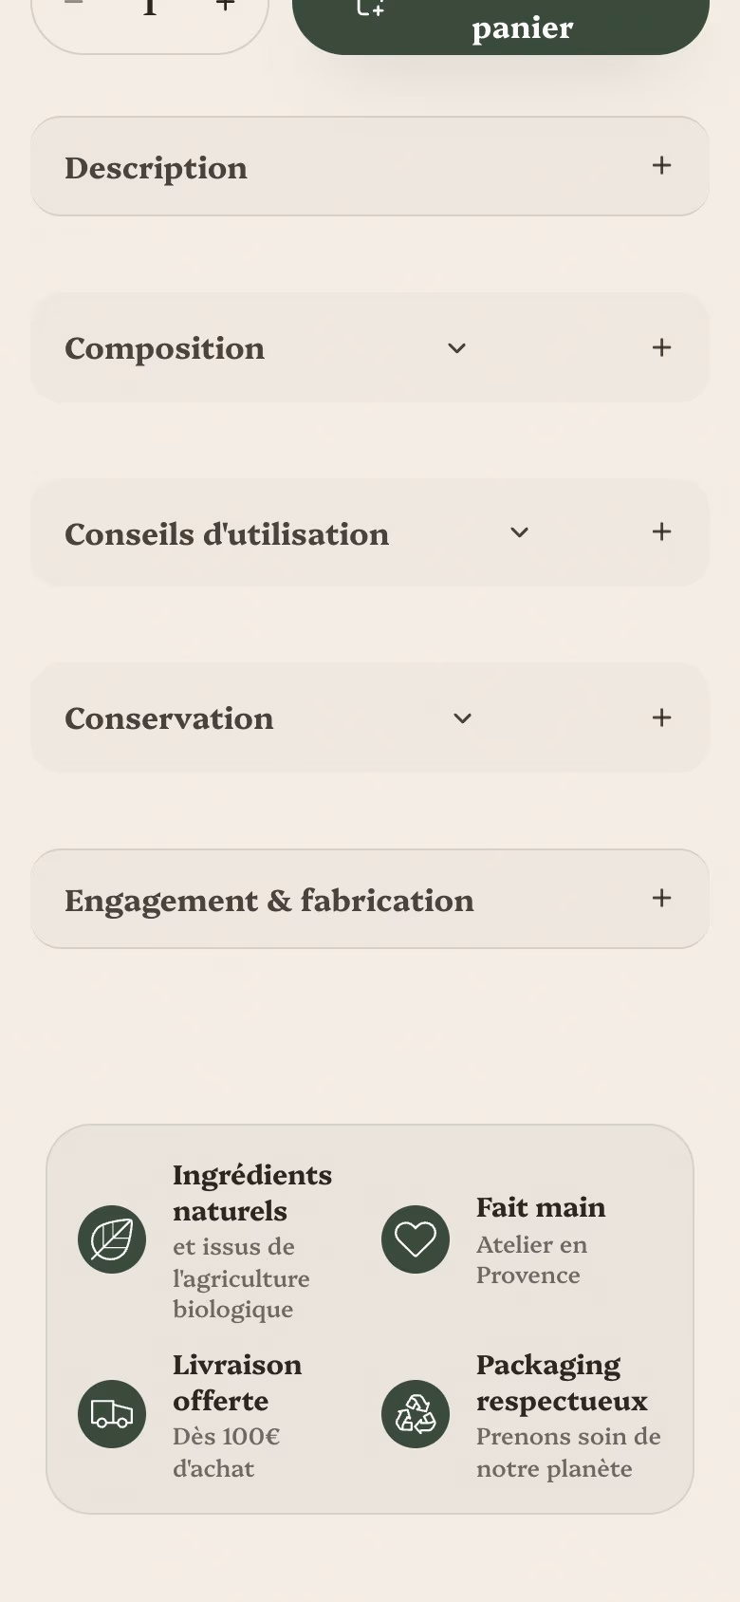Click the Ingrédients naturels heading
This screenshot has width=740, height=1602.
click(252, 1193)
